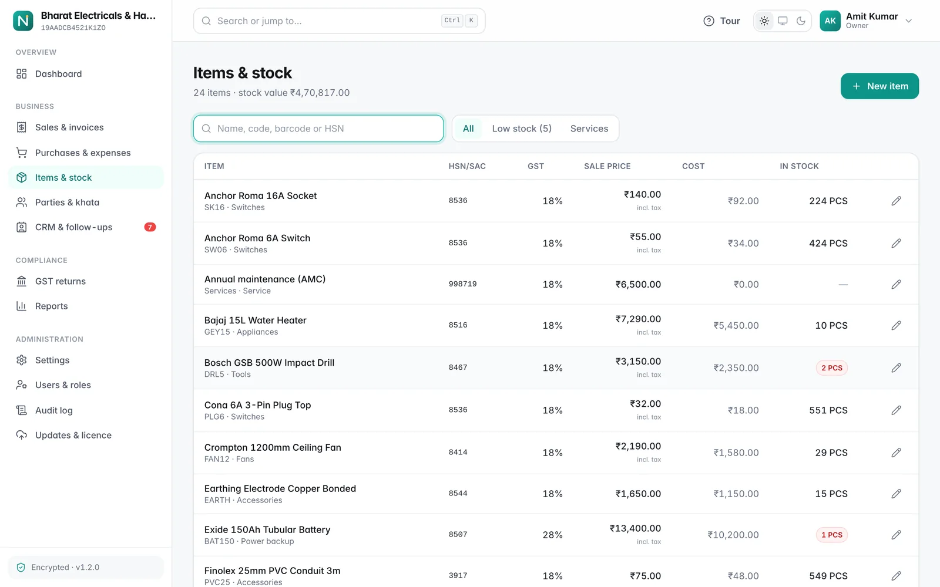Click the item name or barcode filter field
Screen dimensions: 940x587
pyautogui.click(x=318, y=129)
